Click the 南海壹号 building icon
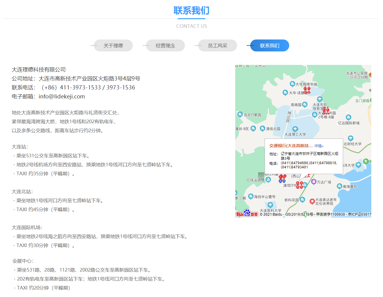This screenshot has height=297, width=383. [x=339, y=186]
